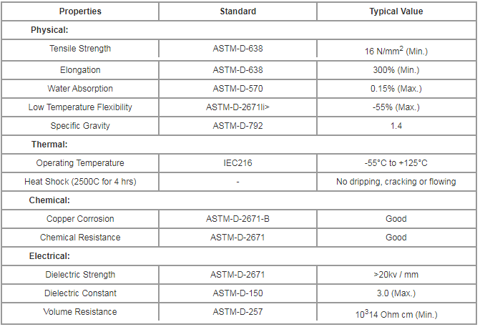
Task: Click the IEC216 standard cell
Action: [x=238, y=163]
